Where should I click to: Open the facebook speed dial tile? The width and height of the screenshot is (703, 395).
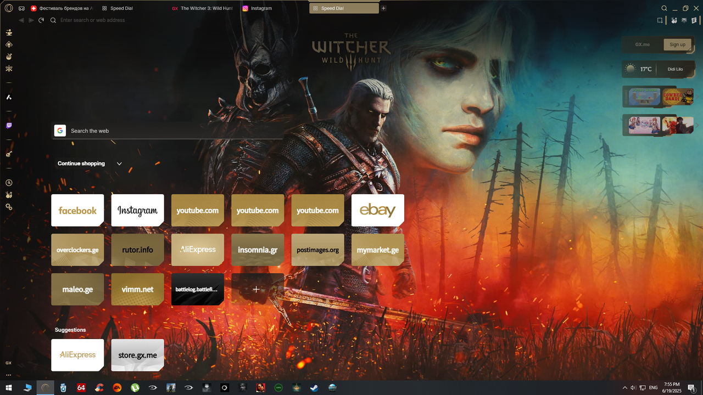[x=77, y=210]
